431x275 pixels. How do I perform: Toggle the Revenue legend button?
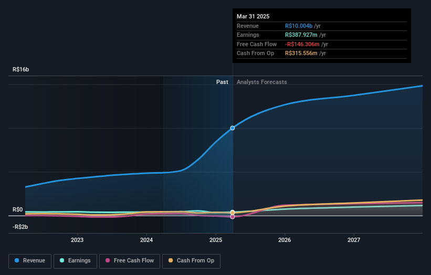30,261
